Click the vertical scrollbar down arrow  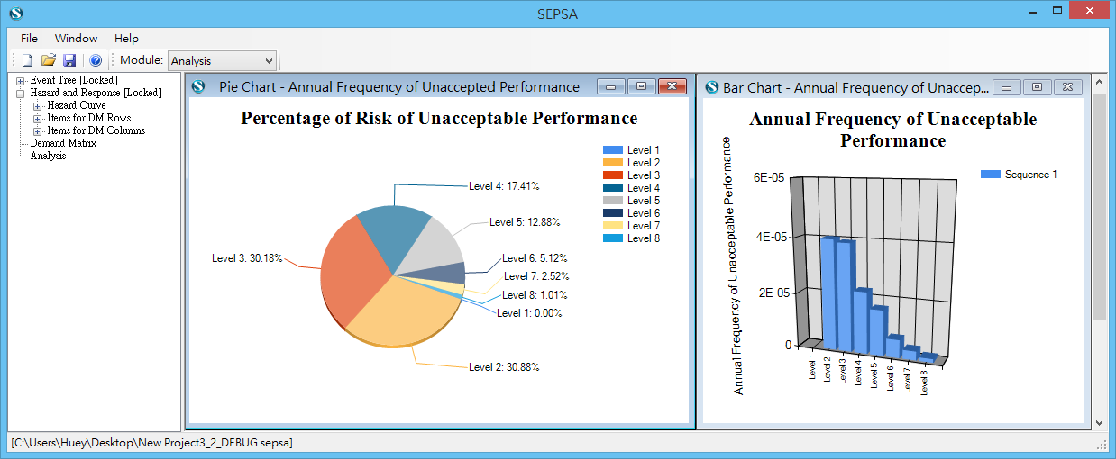tap(1098, 422)
